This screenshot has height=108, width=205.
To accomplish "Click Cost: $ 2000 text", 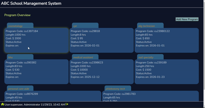I will click(x=13, y=38).
